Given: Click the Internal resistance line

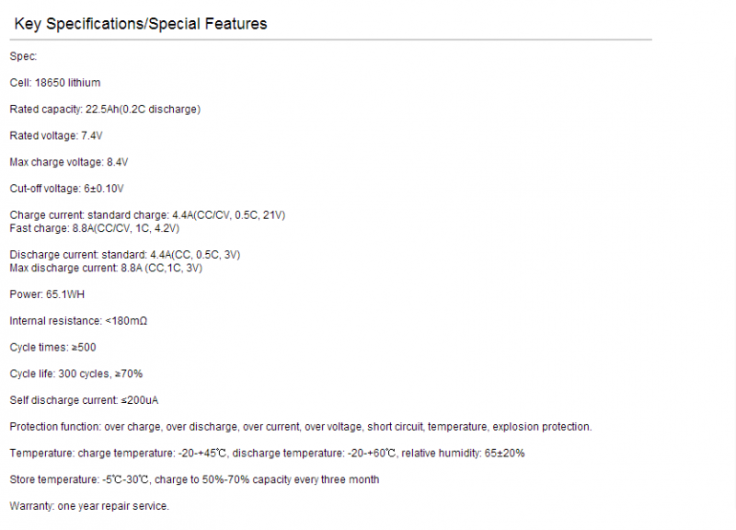Looking at the screenshot, I should point(78,321).
